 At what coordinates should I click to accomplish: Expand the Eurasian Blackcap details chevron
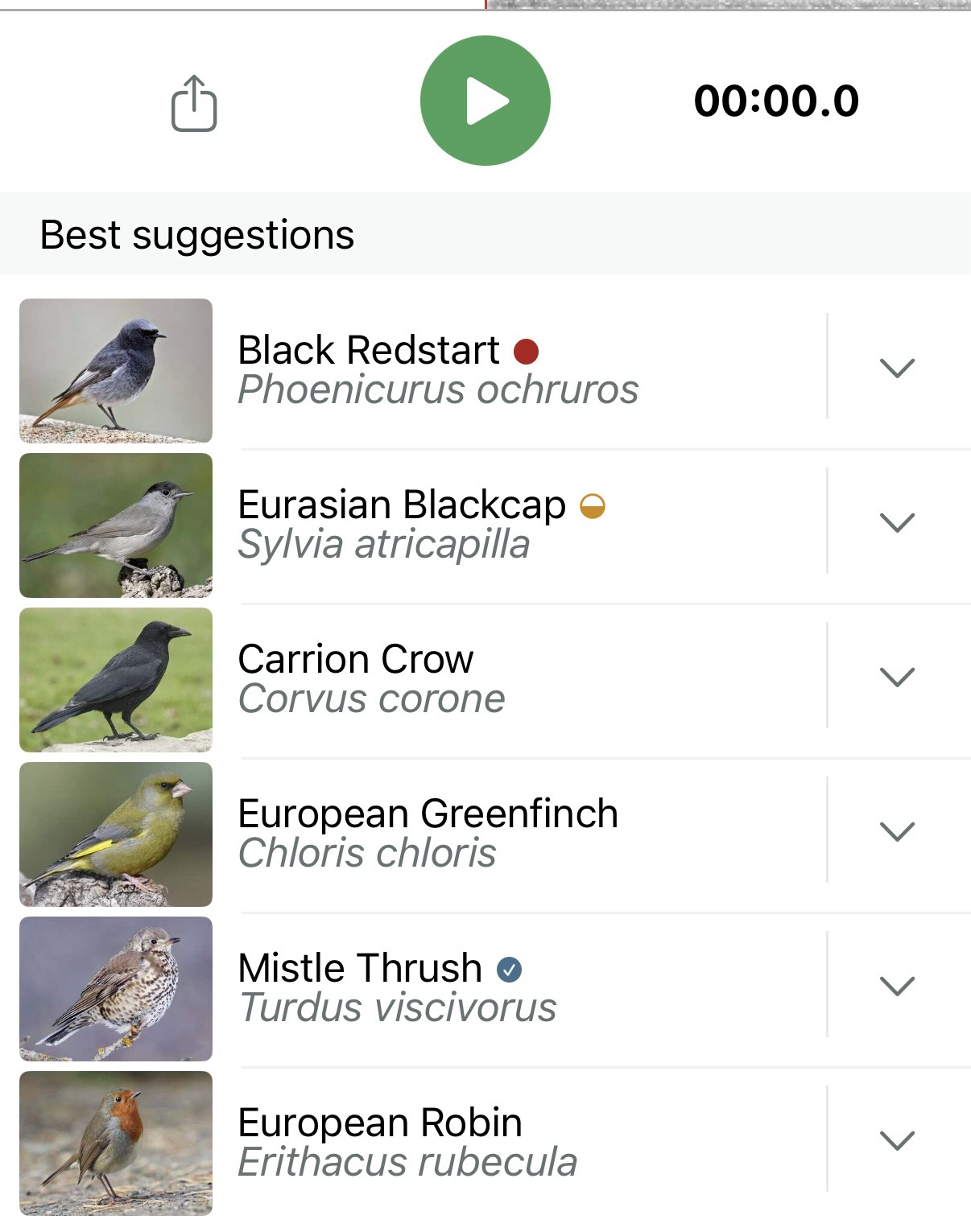897,522
